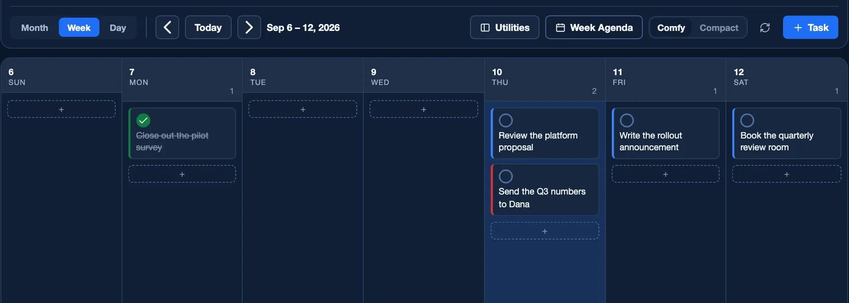Switch to Month view
This screenshot has height=303, width=849.
pos(34,28)
